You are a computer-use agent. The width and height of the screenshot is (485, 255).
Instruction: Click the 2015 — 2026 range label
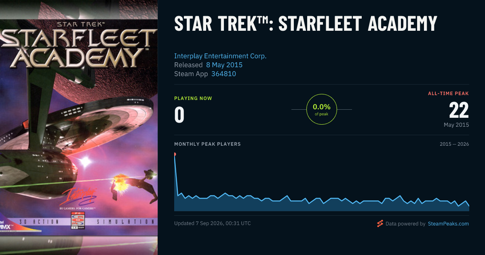(x=454, y=144)
